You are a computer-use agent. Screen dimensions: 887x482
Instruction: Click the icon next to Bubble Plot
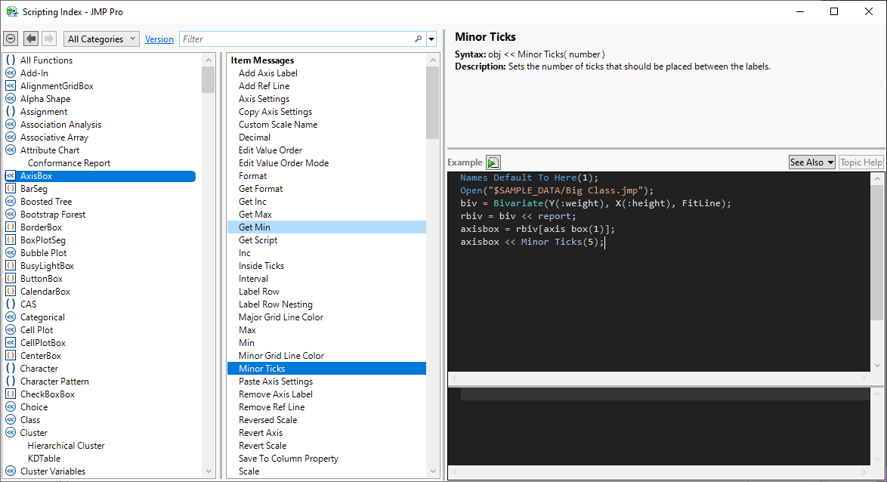[11, 253]
